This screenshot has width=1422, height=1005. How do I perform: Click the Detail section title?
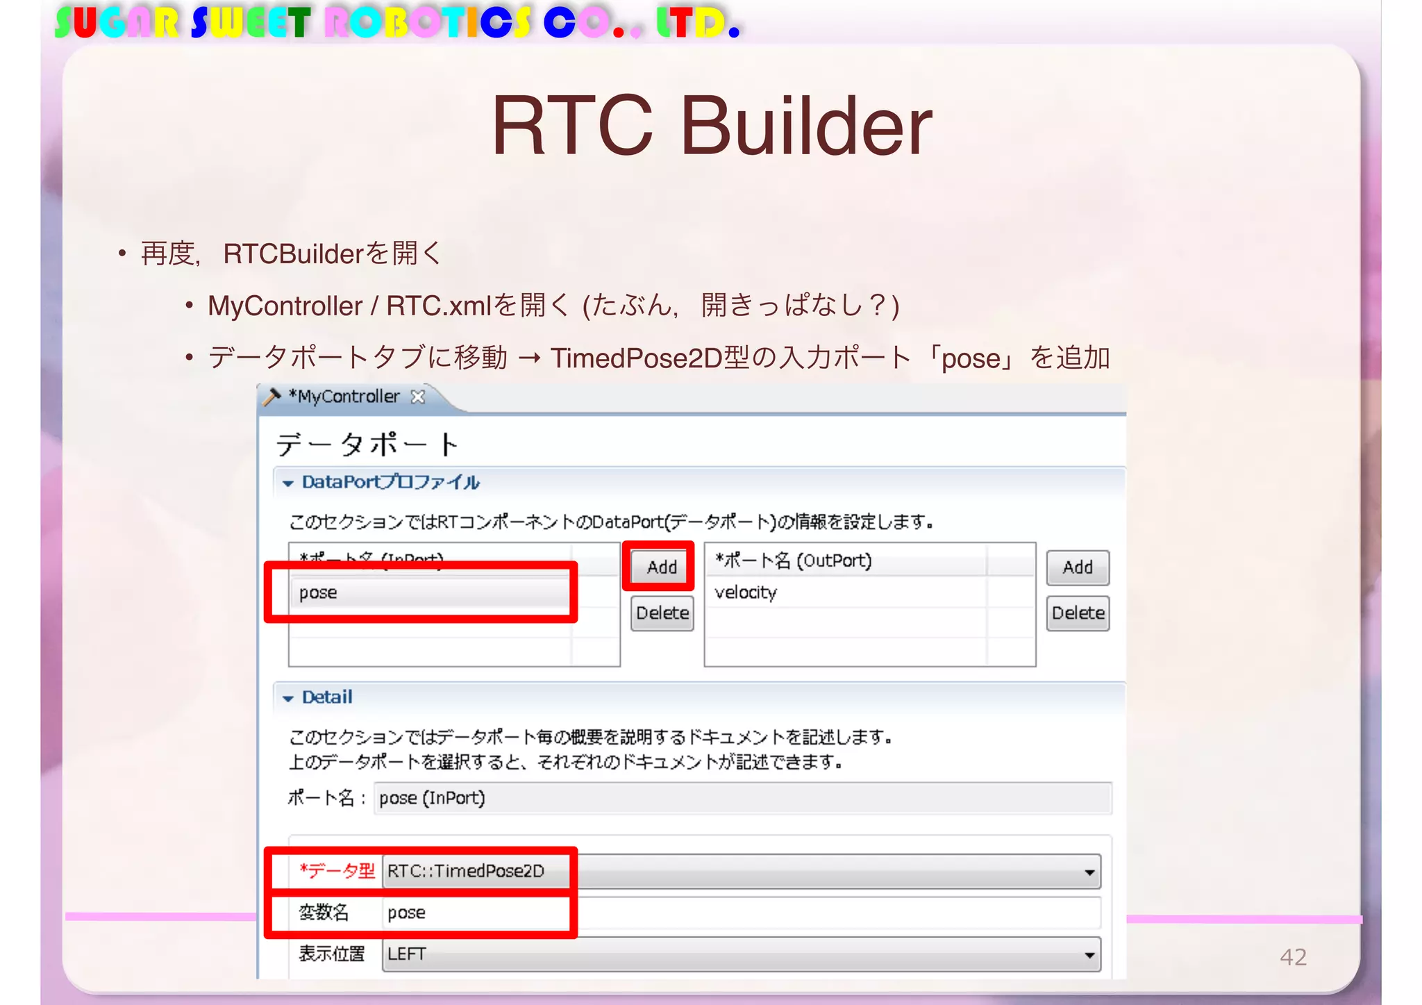tap(327, 697)
